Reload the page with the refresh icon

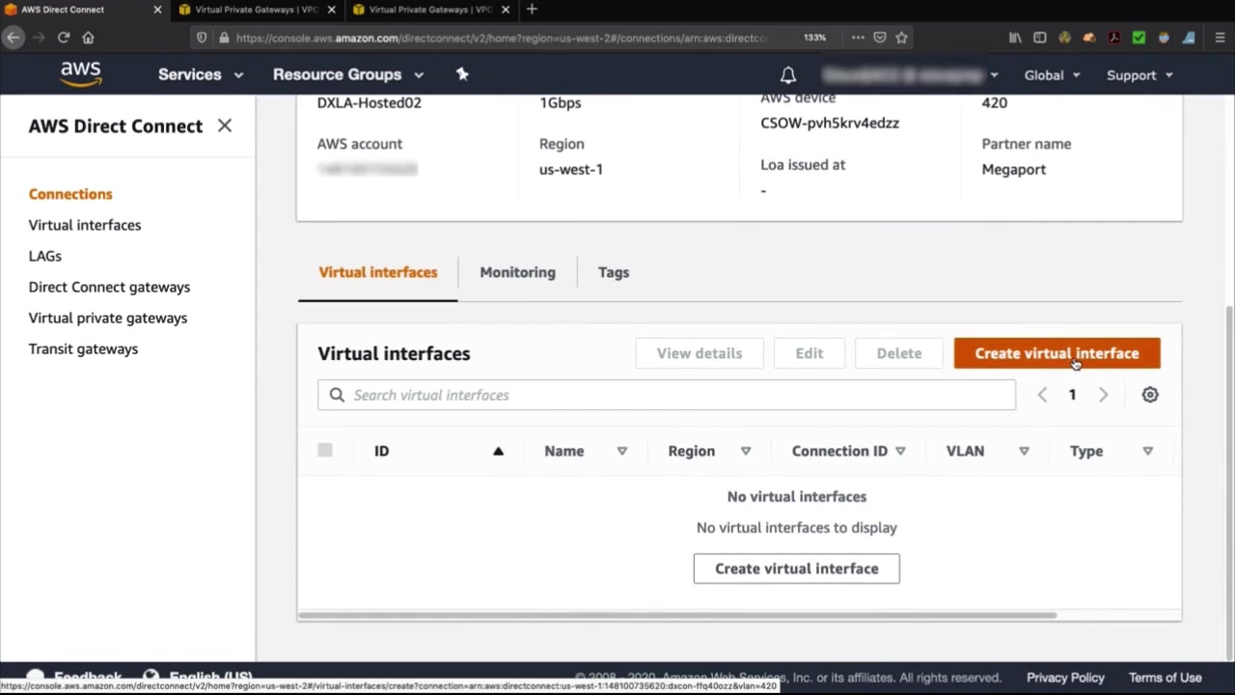(x=64, y=38)
